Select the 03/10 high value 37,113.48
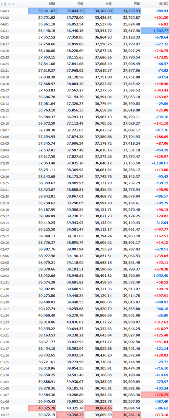This screenshot has height=418, width=169. (75, 124)
